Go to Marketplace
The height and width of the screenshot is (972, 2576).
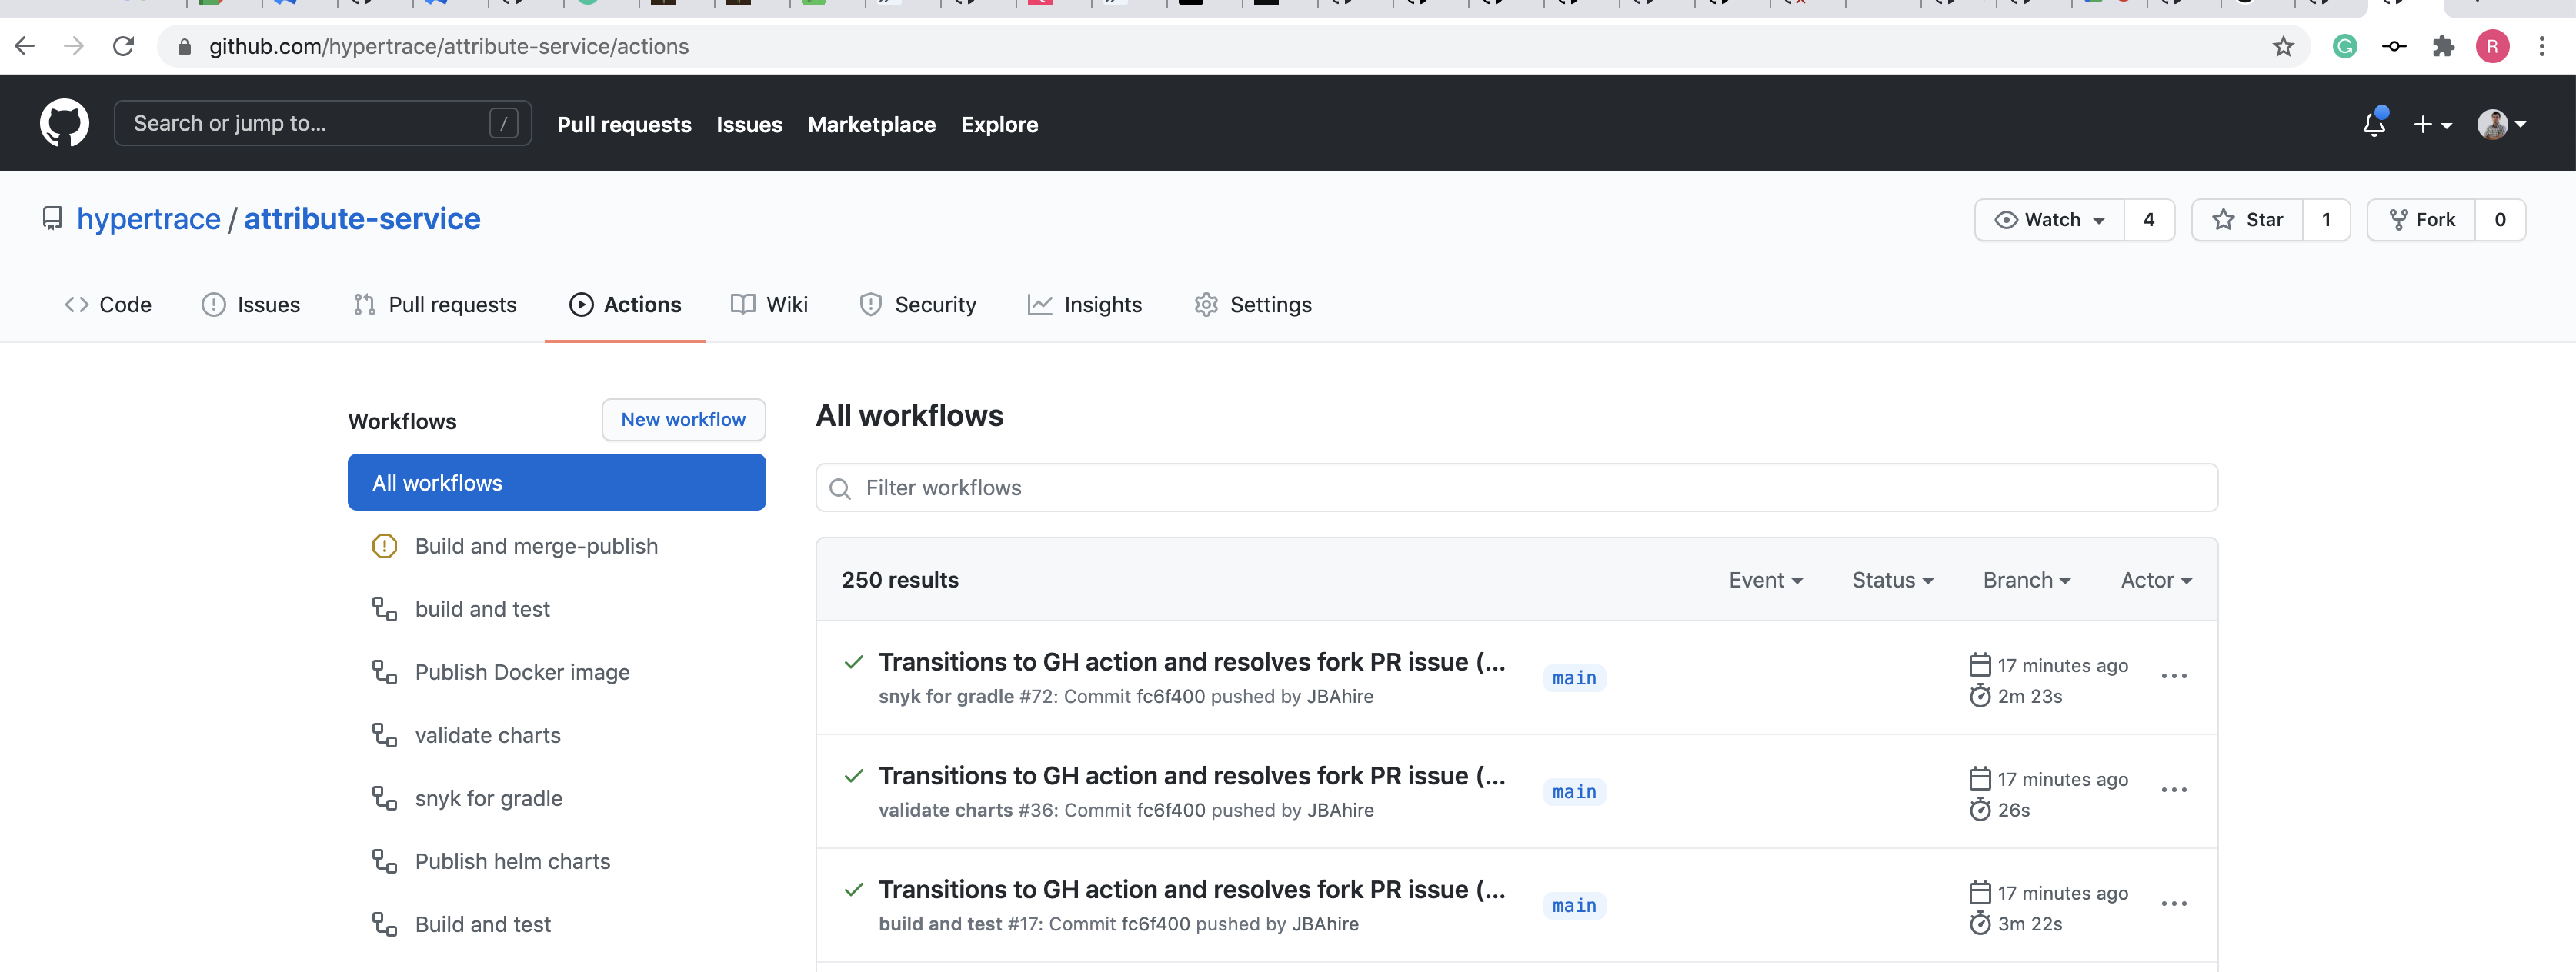click(871, 125)
